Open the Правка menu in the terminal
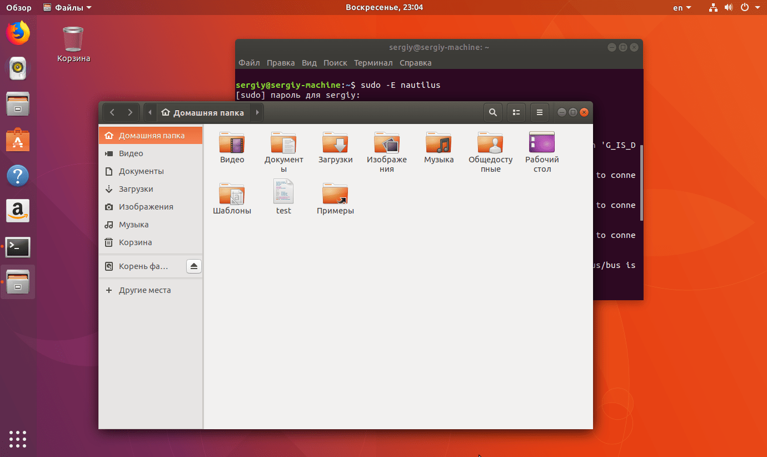 [281, 63]
